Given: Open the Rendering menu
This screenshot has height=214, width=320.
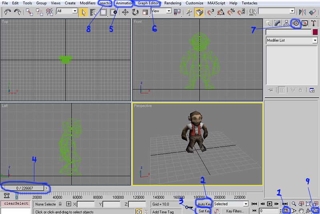Looking at the screenshot, I should (x=173, y=3).
